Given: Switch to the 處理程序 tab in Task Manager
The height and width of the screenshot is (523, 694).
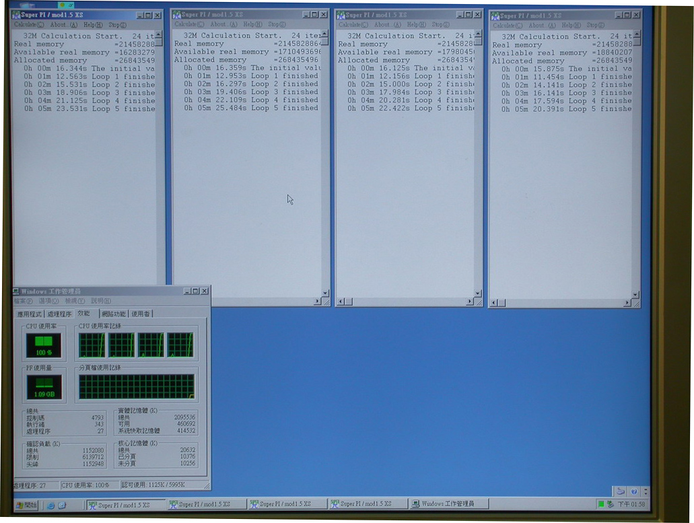Looking at the screenshot, I should [x=59, y=314].
